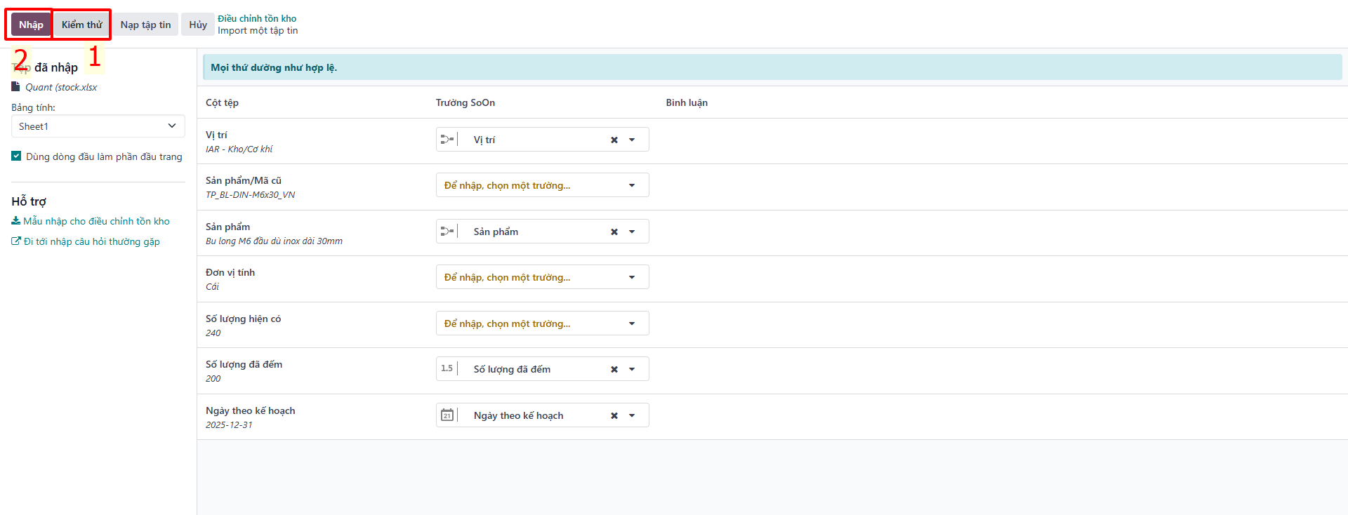Clear the Sản phẩm field mapping
The image size is (1348, 515).
[x=614, y=232]
